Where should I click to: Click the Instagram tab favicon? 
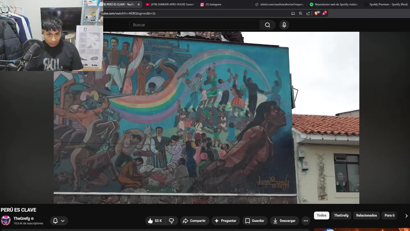coord(202,4)
